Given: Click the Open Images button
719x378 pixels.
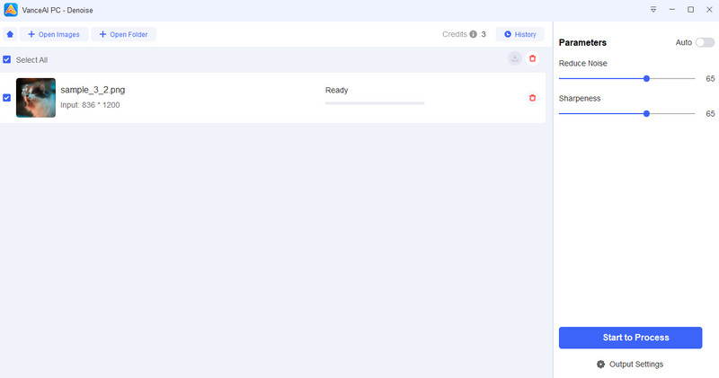Looking at the screenshot, I should click(54, 35).
